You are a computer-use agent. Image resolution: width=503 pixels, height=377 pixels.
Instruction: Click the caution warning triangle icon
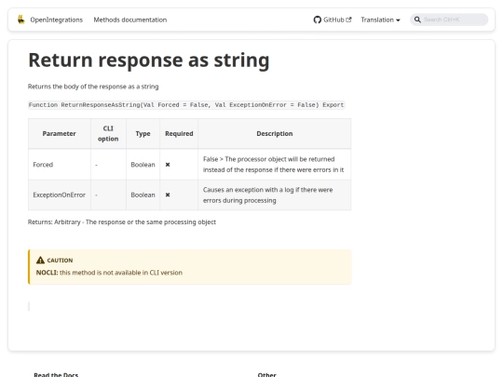[40, 260]
